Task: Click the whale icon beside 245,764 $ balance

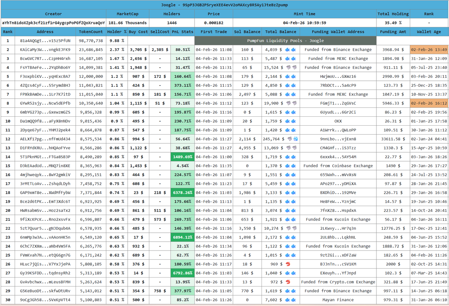Action: point(295,139)
